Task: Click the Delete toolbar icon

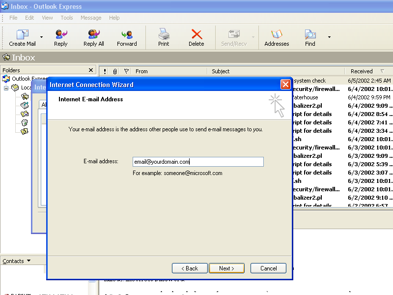Action: click(x=196, y=38)
